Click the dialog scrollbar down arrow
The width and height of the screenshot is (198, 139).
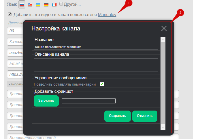[163, 127]
